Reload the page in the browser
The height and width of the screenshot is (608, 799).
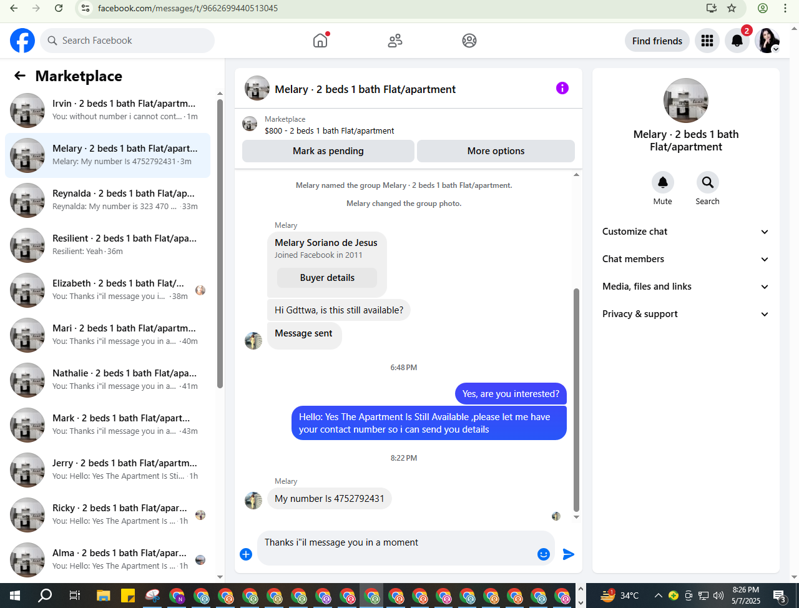point(59,8)
